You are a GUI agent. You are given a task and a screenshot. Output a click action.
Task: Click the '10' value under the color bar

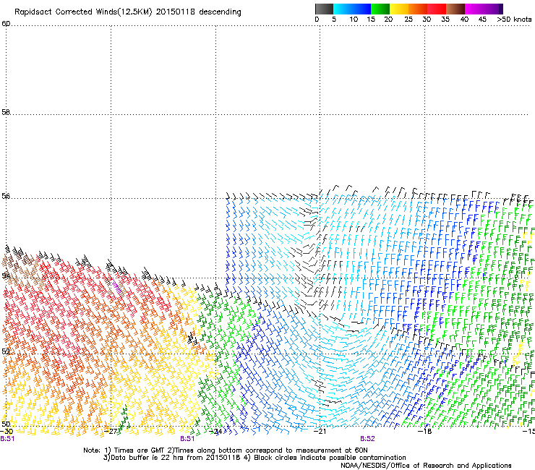coord(354,20)
